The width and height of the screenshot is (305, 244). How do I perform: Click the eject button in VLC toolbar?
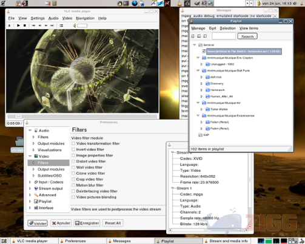pyautogui.click(x=9, y=25)
